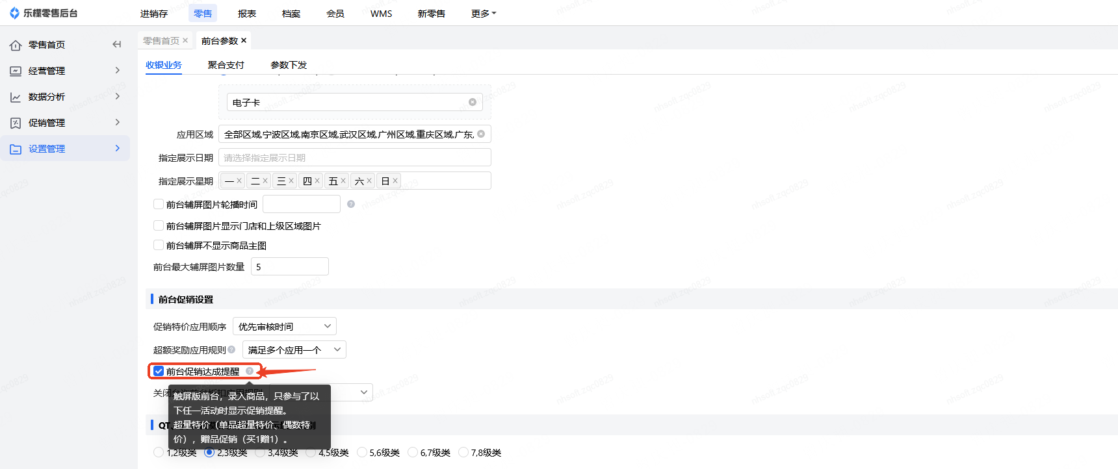Viewport: 1118px width, 469px height.
Task: Open 超额奖励应用规则 dropdown
Action: (294, 349)
